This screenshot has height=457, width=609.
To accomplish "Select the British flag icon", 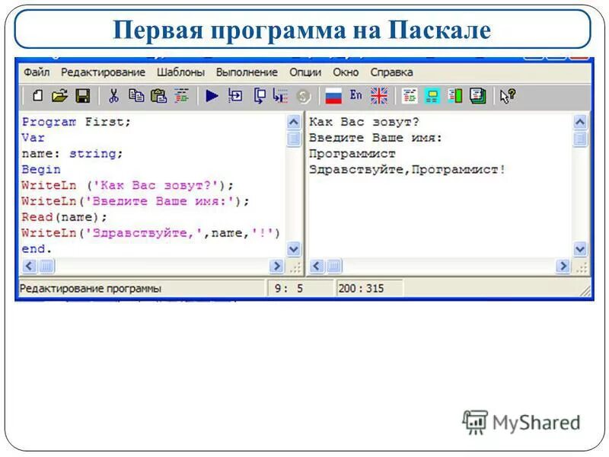I will coord(379,96).
